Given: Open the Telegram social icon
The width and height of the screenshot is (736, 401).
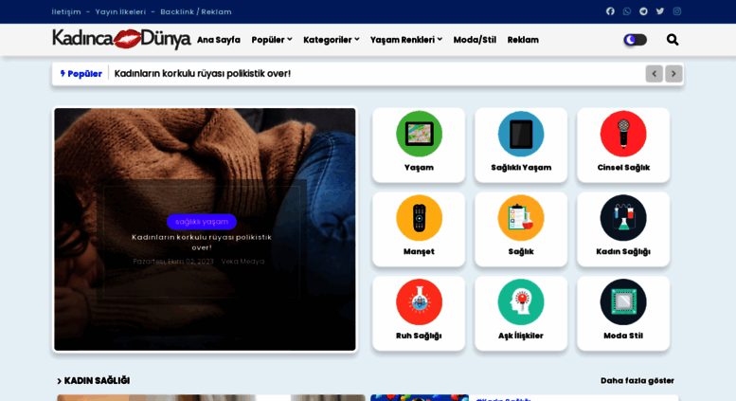Looking at the screenshot, I should point(643,11).
